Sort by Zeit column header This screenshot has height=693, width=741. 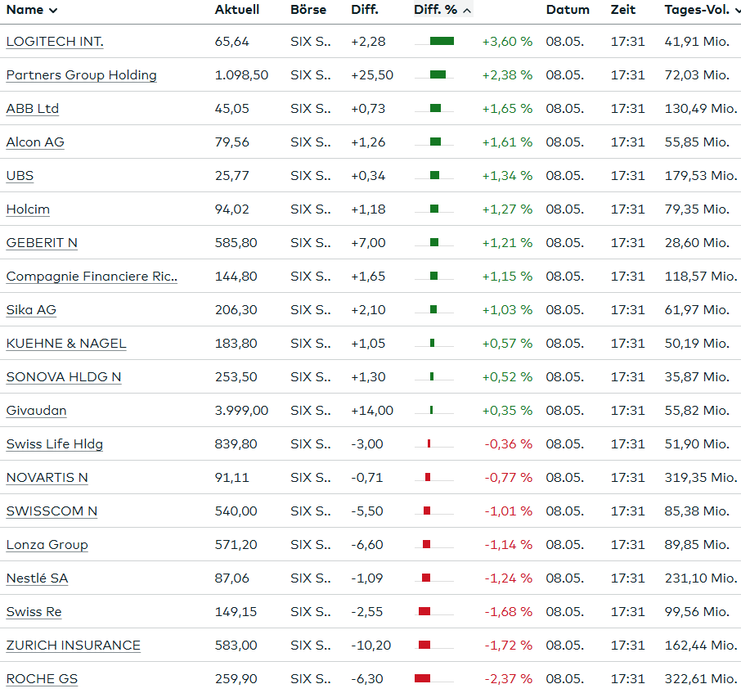tap(623, 10)
